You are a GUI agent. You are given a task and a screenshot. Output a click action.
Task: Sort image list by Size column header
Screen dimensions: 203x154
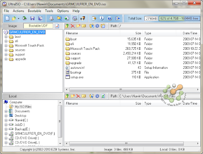[x=131, y=33]
